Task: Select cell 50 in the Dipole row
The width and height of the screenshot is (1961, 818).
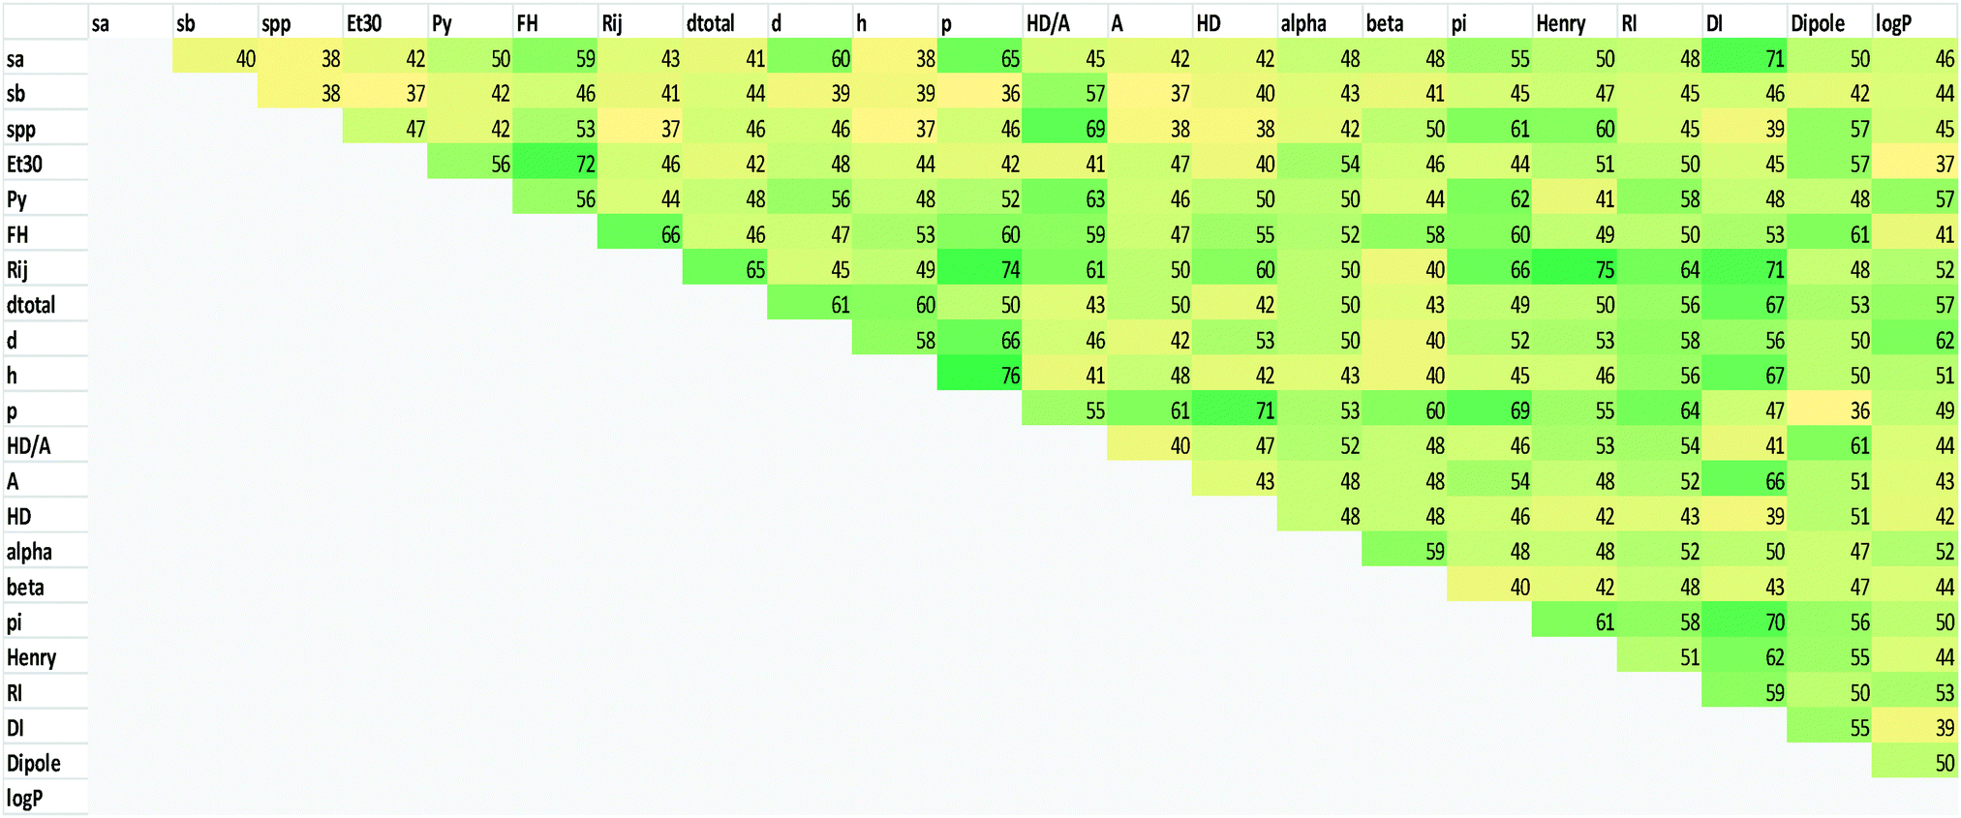Action: (1915, 763)
